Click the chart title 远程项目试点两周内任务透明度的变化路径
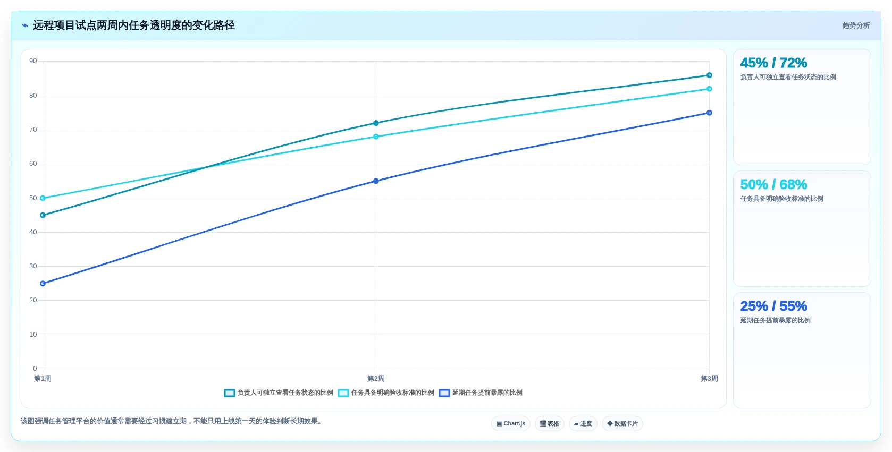892x452 pixels. (x=134, y=25)
